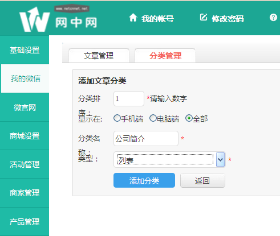Click the 列表 type combo box
280x236 pixels.
tap(169, 160)
